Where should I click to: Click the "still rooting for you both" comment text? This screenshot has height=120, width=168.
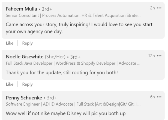pos(62,72)
